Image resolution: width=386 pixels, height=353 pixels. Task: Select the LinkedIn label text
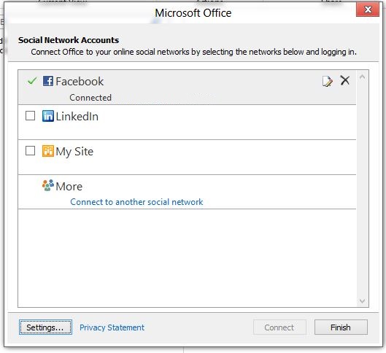pos(77,117)
